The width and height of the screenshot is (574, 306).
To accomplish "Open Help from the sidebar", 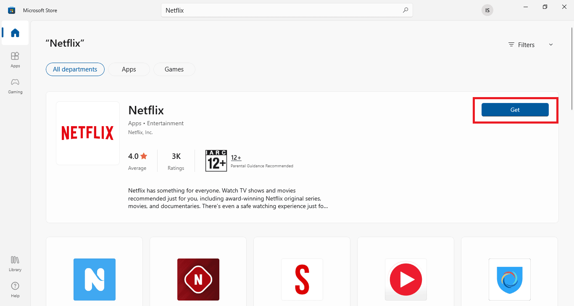I will [15, 290].
